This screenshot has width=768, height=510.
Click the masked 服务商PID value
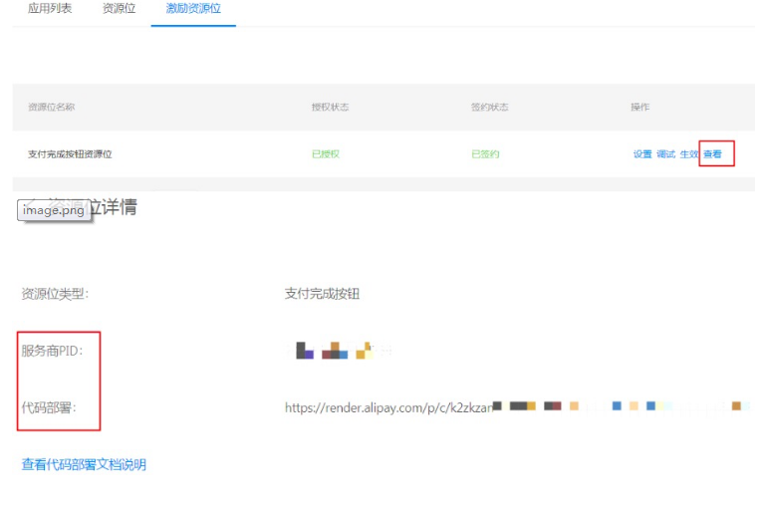pos(339,351)
